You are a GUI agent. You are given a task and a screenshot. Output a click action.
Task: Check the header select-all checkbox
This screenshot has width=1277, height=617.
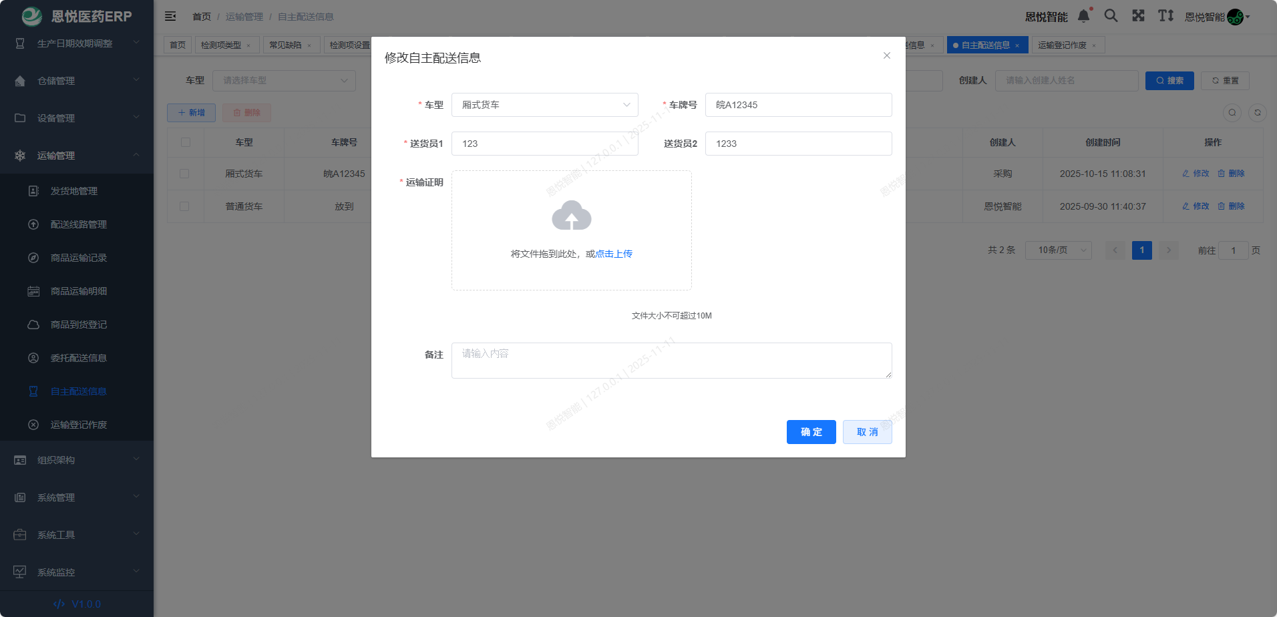click(x=185, y=142)
